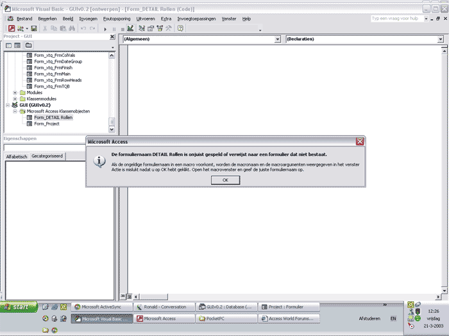Click the Run play icon
Screen dimensions: 449x336
pos(105,29)
